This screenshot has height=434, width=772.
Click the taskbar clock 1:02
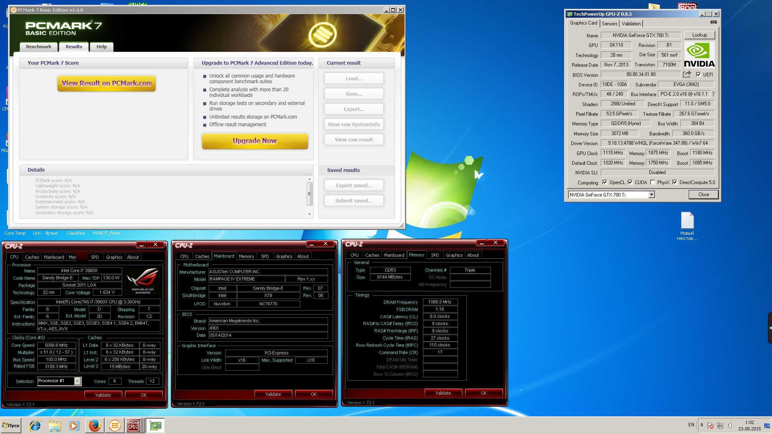pos(749,422)
